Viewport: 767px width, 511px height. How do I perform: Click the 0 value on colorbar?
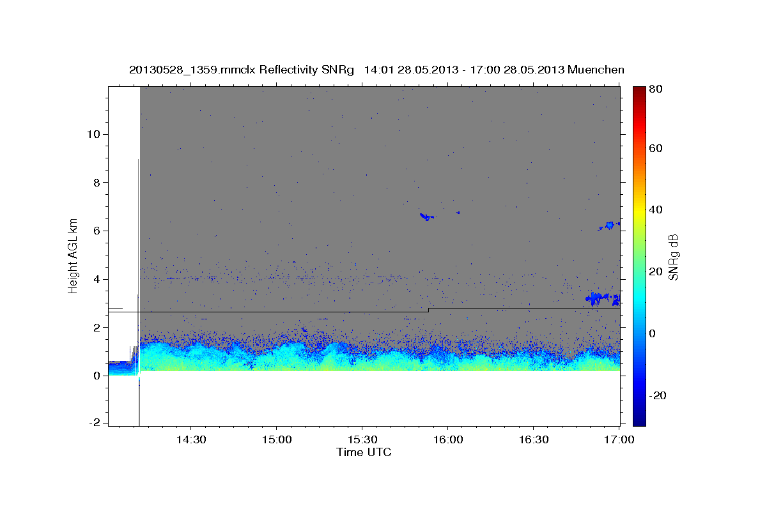tap(653, 333)
